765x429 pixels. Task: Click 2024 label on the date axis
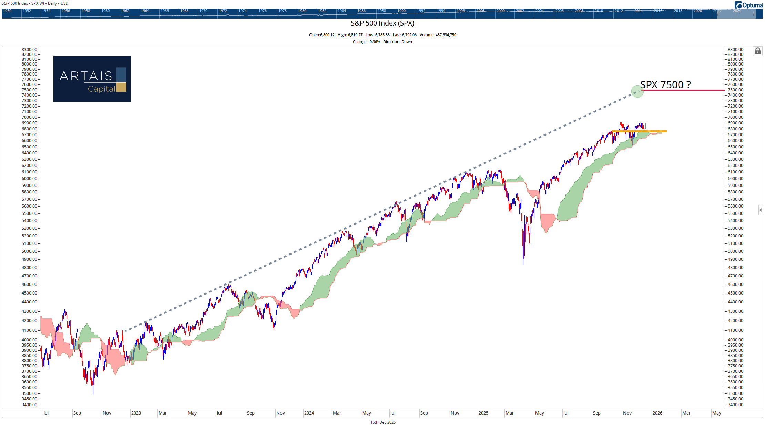309,413
